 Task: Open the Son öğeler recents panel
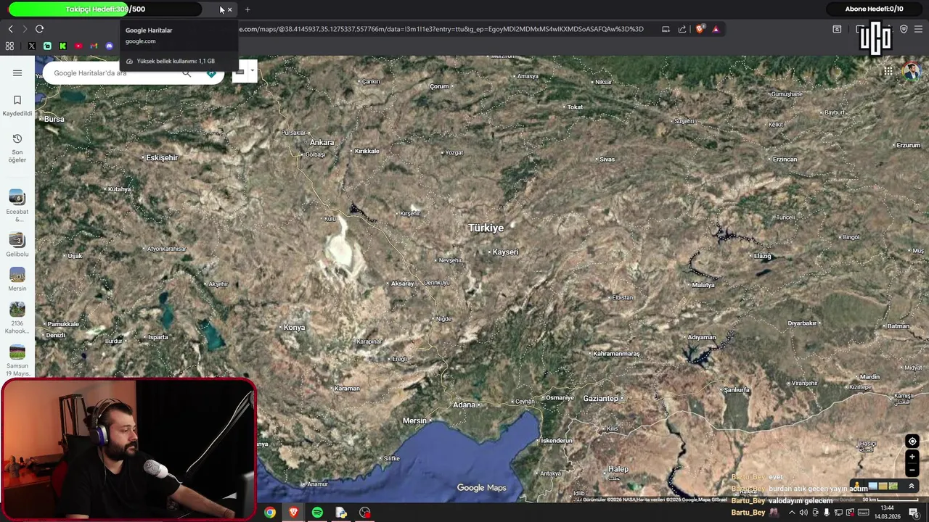coord(17,148)
